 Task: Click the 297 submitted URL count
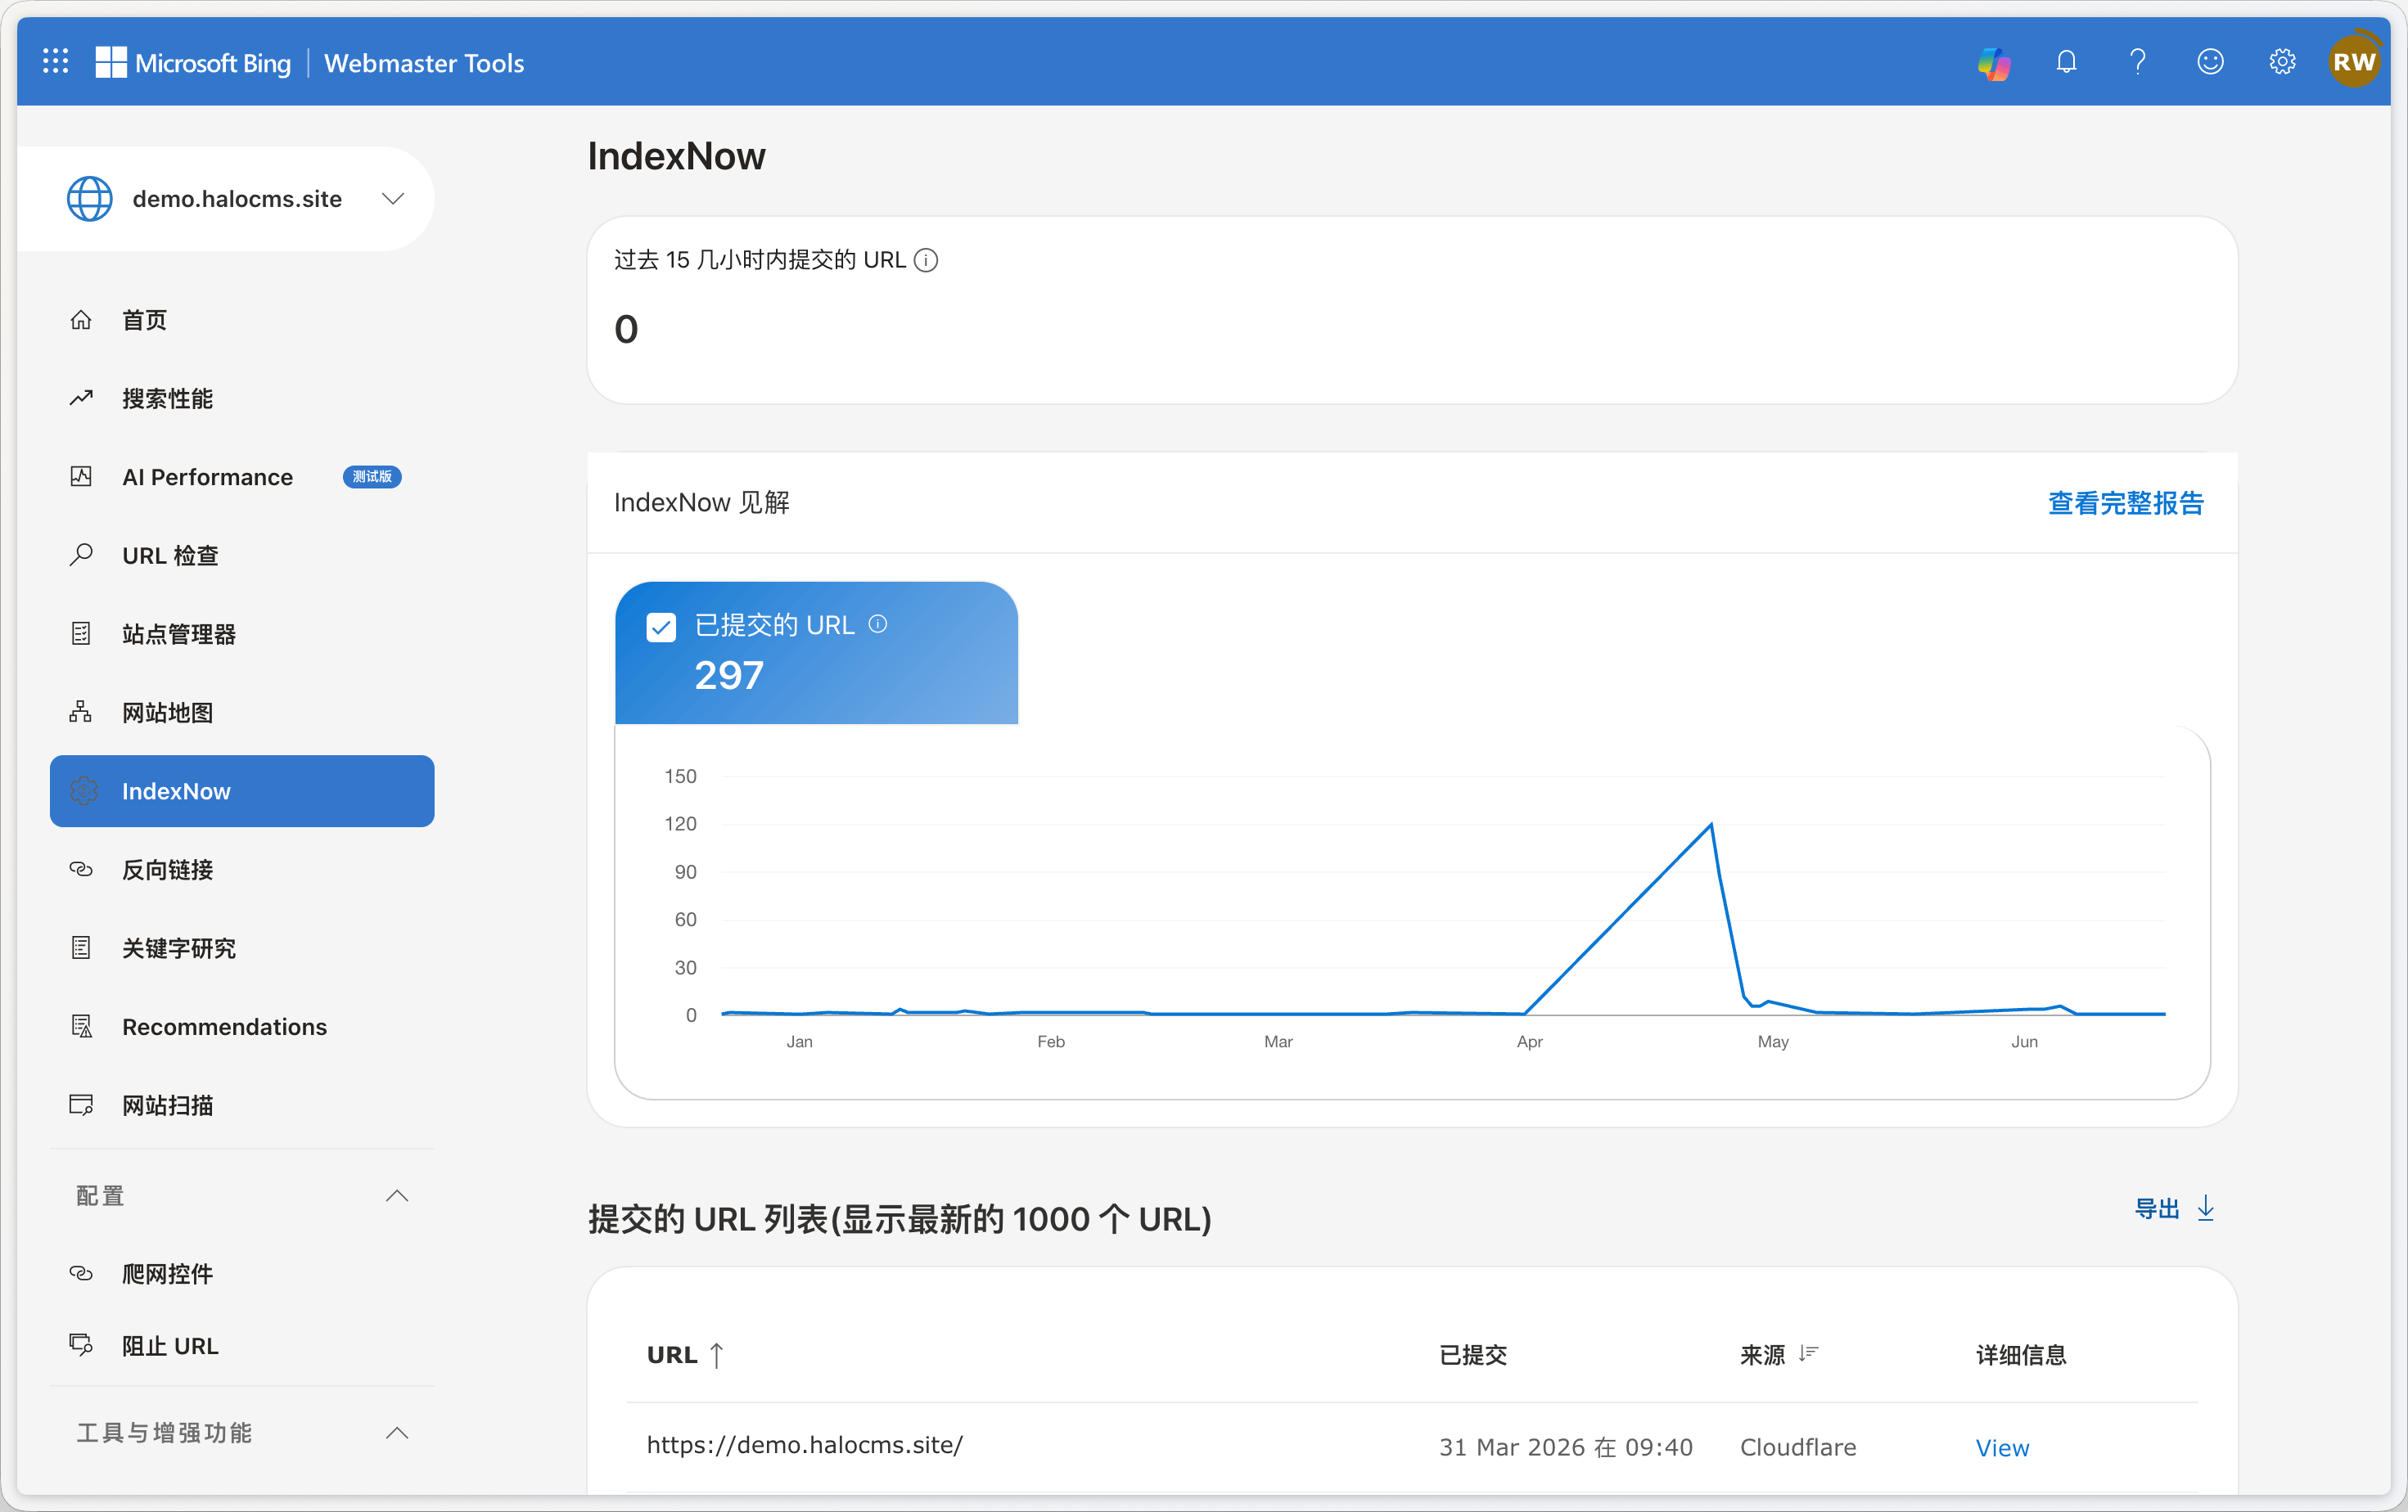point(729,676)
